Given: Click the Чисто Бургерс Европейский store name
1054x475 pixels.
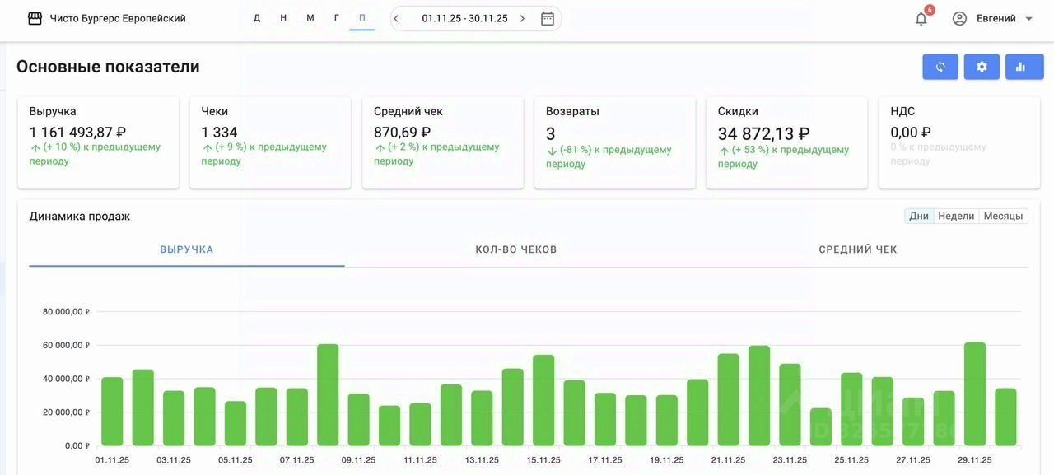Looking at the screenshot, I should [x=118, y=18].
